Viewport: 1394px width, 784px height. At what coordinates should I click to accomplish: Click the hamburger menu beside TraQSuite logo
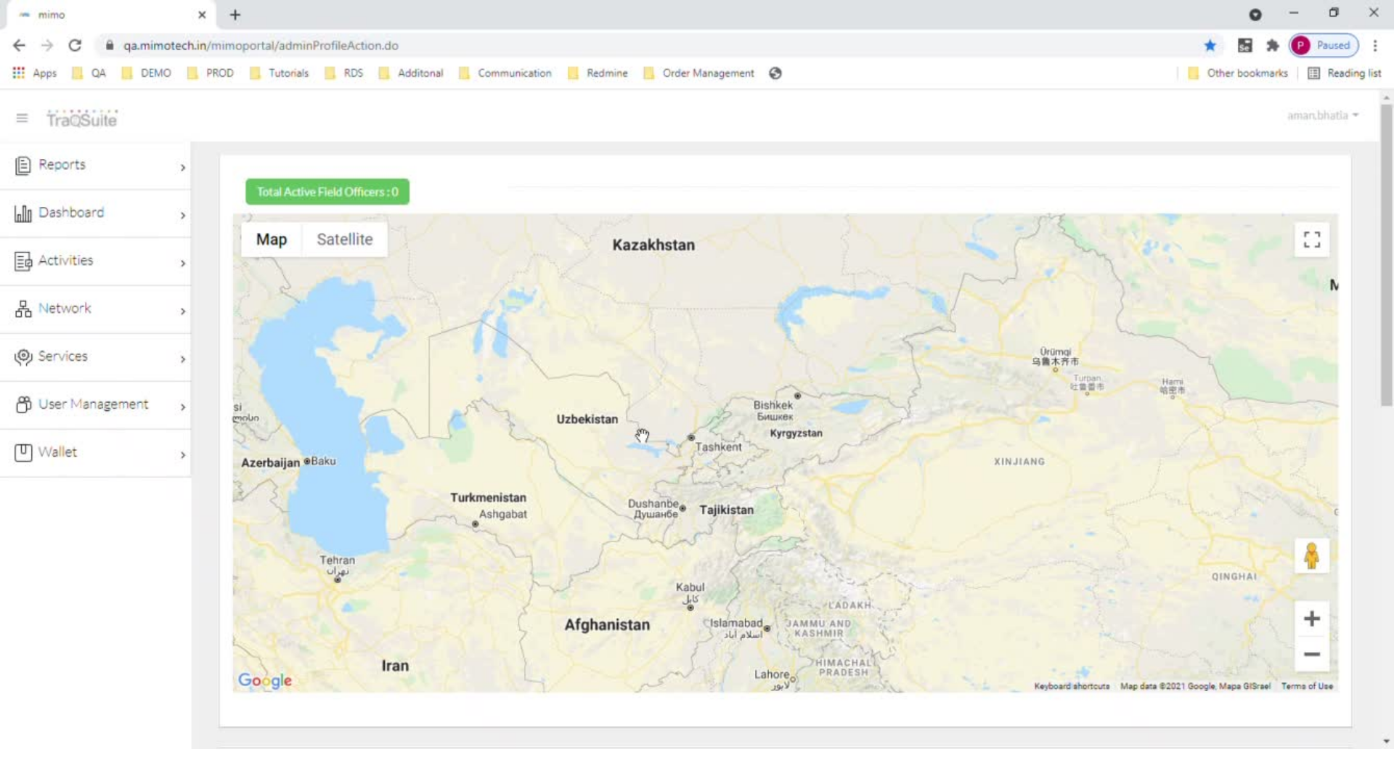pos(22,118)
